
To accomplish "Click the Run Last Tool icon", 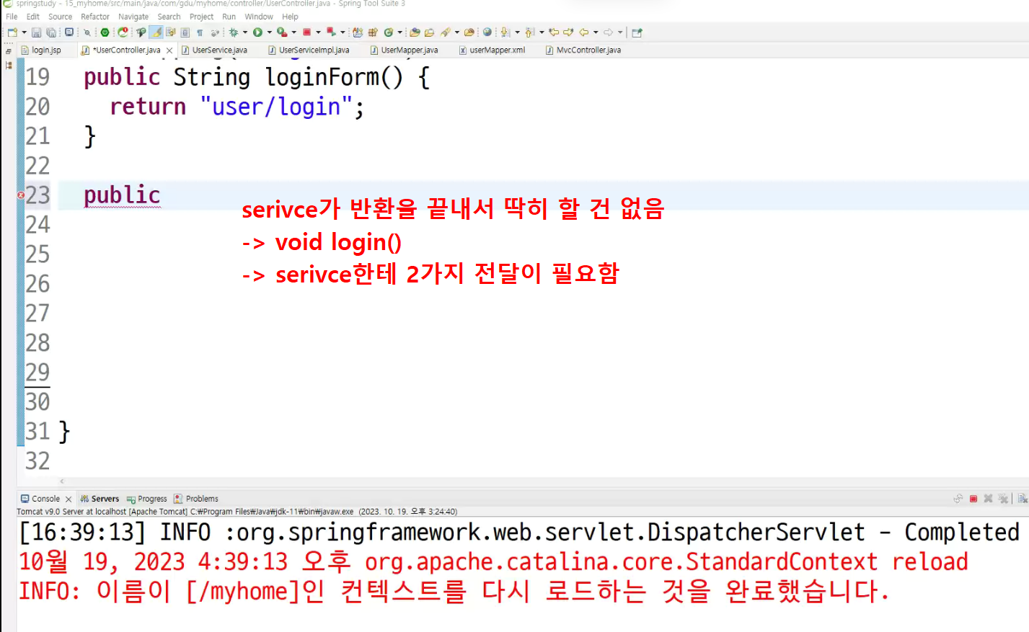I will pos(282,32).
